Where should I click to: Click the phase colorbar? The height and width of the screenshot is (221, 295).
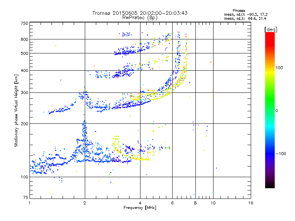tap(270, 110)
